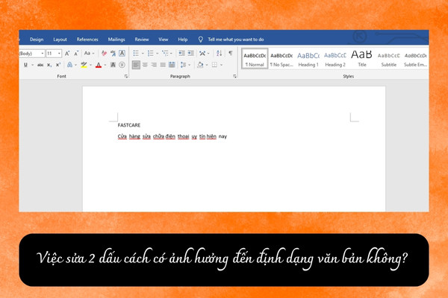Apply the yellow text highlight color
The height and width of the screenshot is (298, 448).
(x=84, y=65)
